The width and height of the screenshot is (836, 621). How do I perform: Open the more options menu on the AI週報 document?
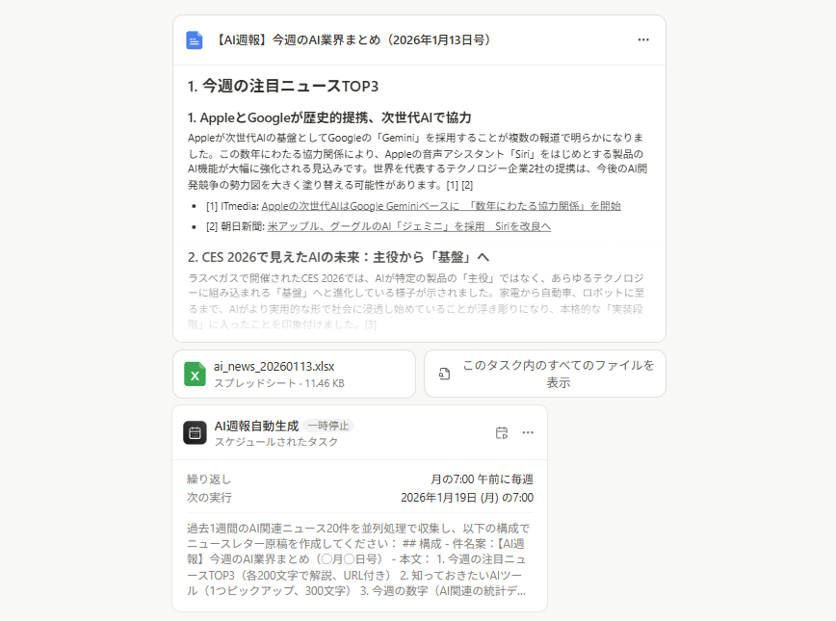click(x=643, y=40)
